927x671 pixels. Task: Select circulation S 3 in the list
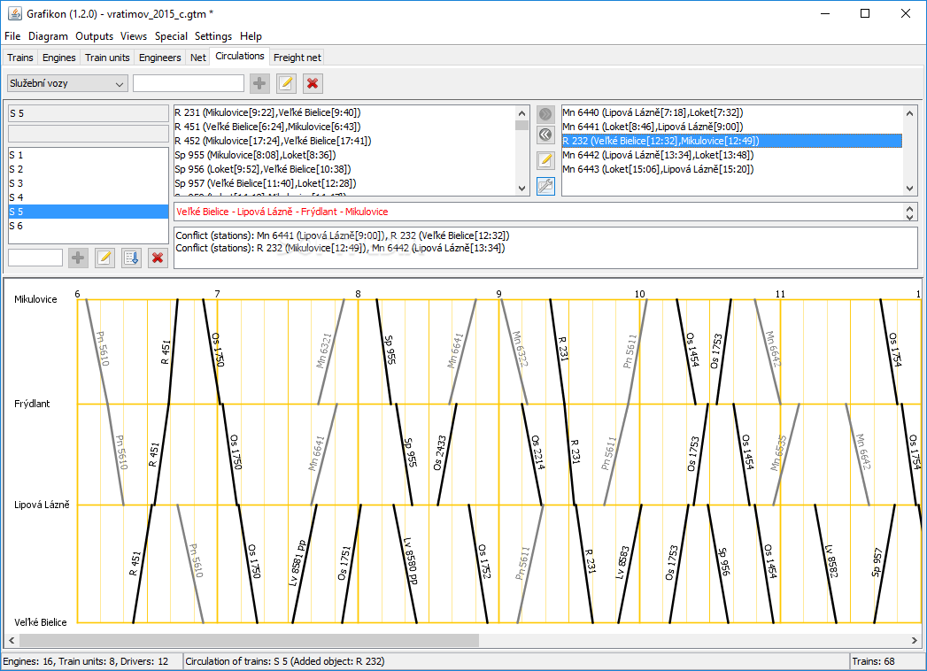(x=88, y=183)
